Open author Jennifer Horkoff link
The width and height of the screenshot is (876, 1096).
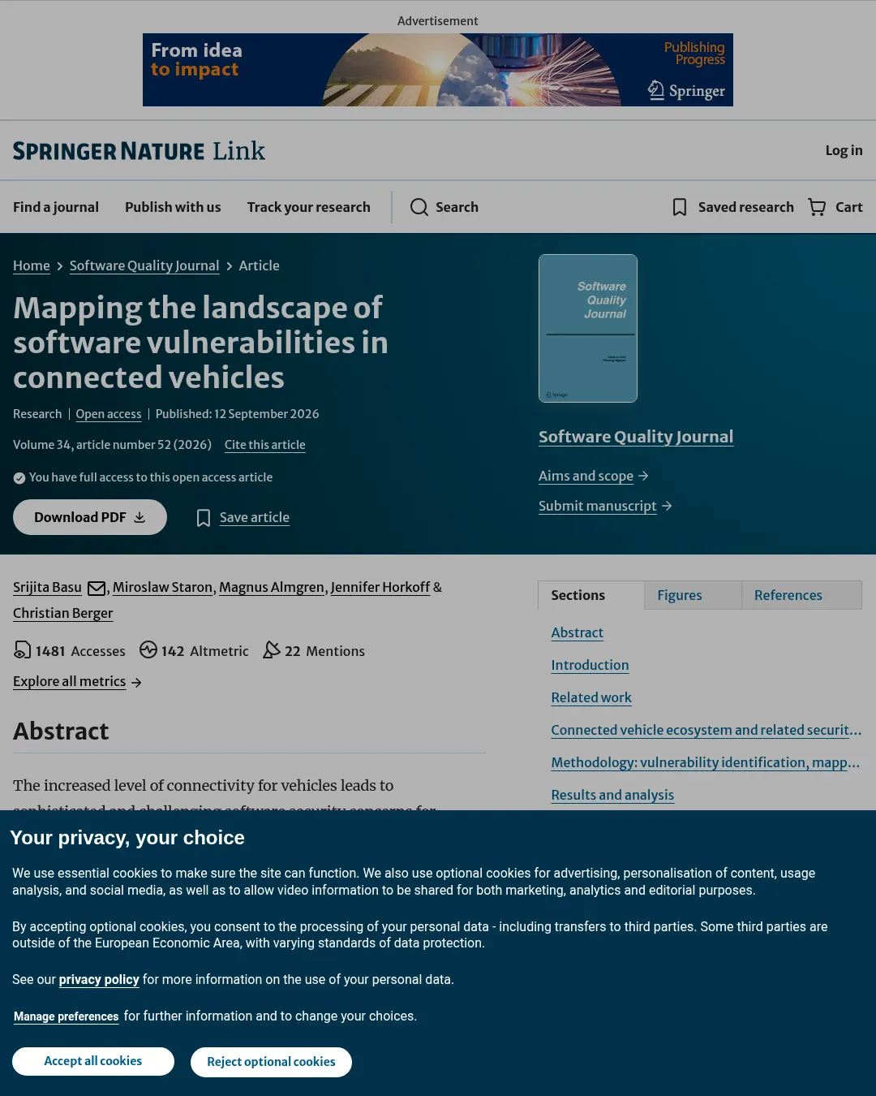380,587
